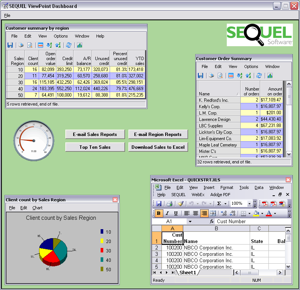Image resolution: width=300 pixels, height=290 pixels.
Task: Open chart icon in Customer summary by region toolbar
Action: click(79, 45)
